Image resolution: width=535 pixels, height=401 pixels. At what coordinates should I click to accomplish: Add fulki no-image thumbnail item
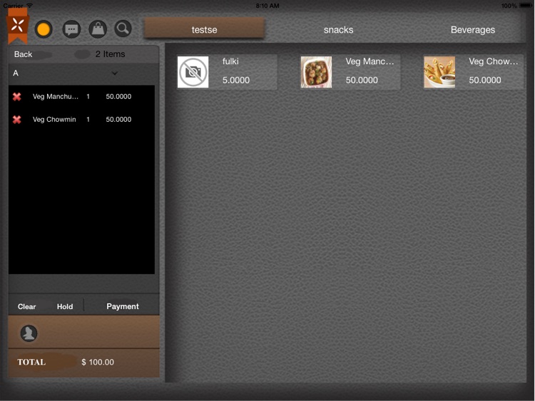(x=193, y=72)
